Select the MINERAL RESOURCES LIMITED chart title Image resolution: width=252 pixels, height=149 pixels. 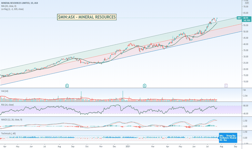(20, 3)
